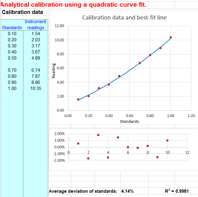The height and width of the screenshot is (197, 198).
Task: Click the highest point in the residuals plot
Action: (x=98, y=135)
